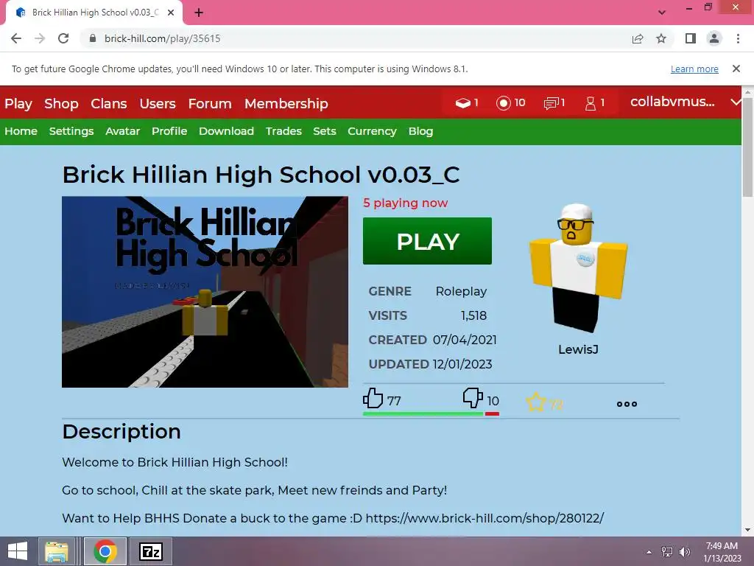Screen dimensions: 754x566
Task: Click the address bar URL field
Action: 356,38
